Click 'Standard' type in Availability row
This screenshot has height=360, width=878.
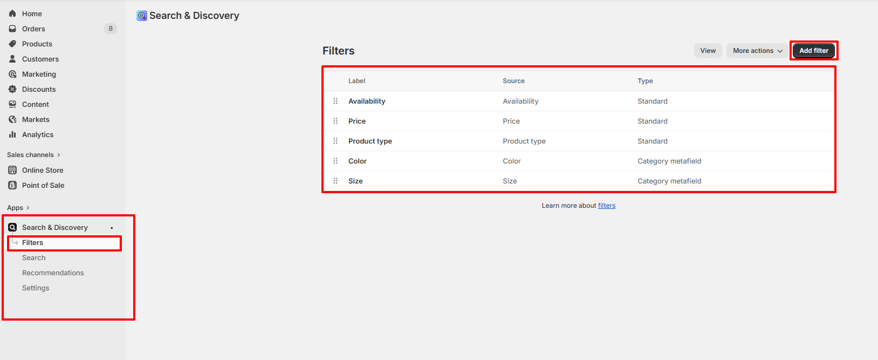click(653, 101)
